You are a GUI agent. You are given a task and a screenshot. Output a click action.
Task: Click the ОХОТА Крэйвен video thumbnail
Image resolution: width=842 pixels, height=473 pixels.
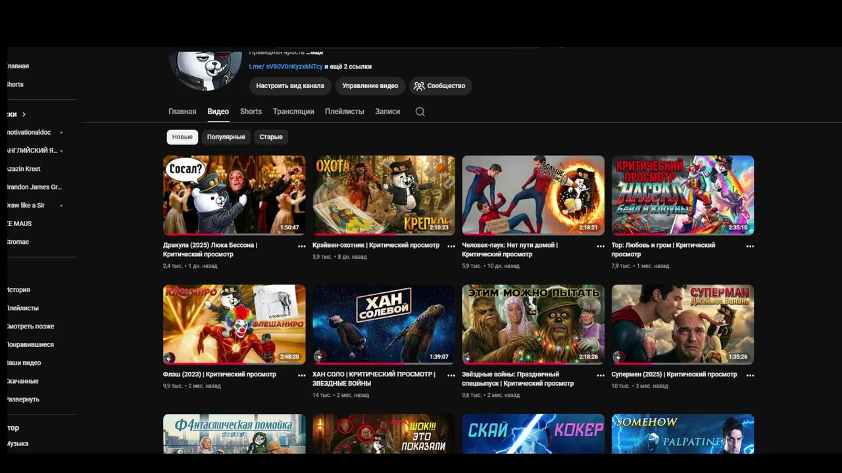point(384,195)
